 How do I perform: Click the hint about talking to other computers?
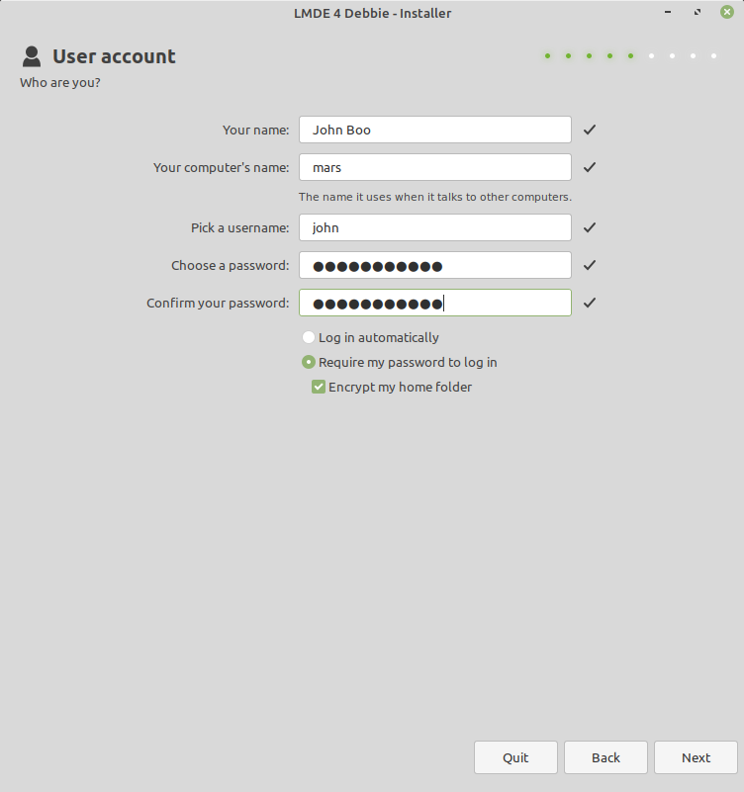[435, 197]
